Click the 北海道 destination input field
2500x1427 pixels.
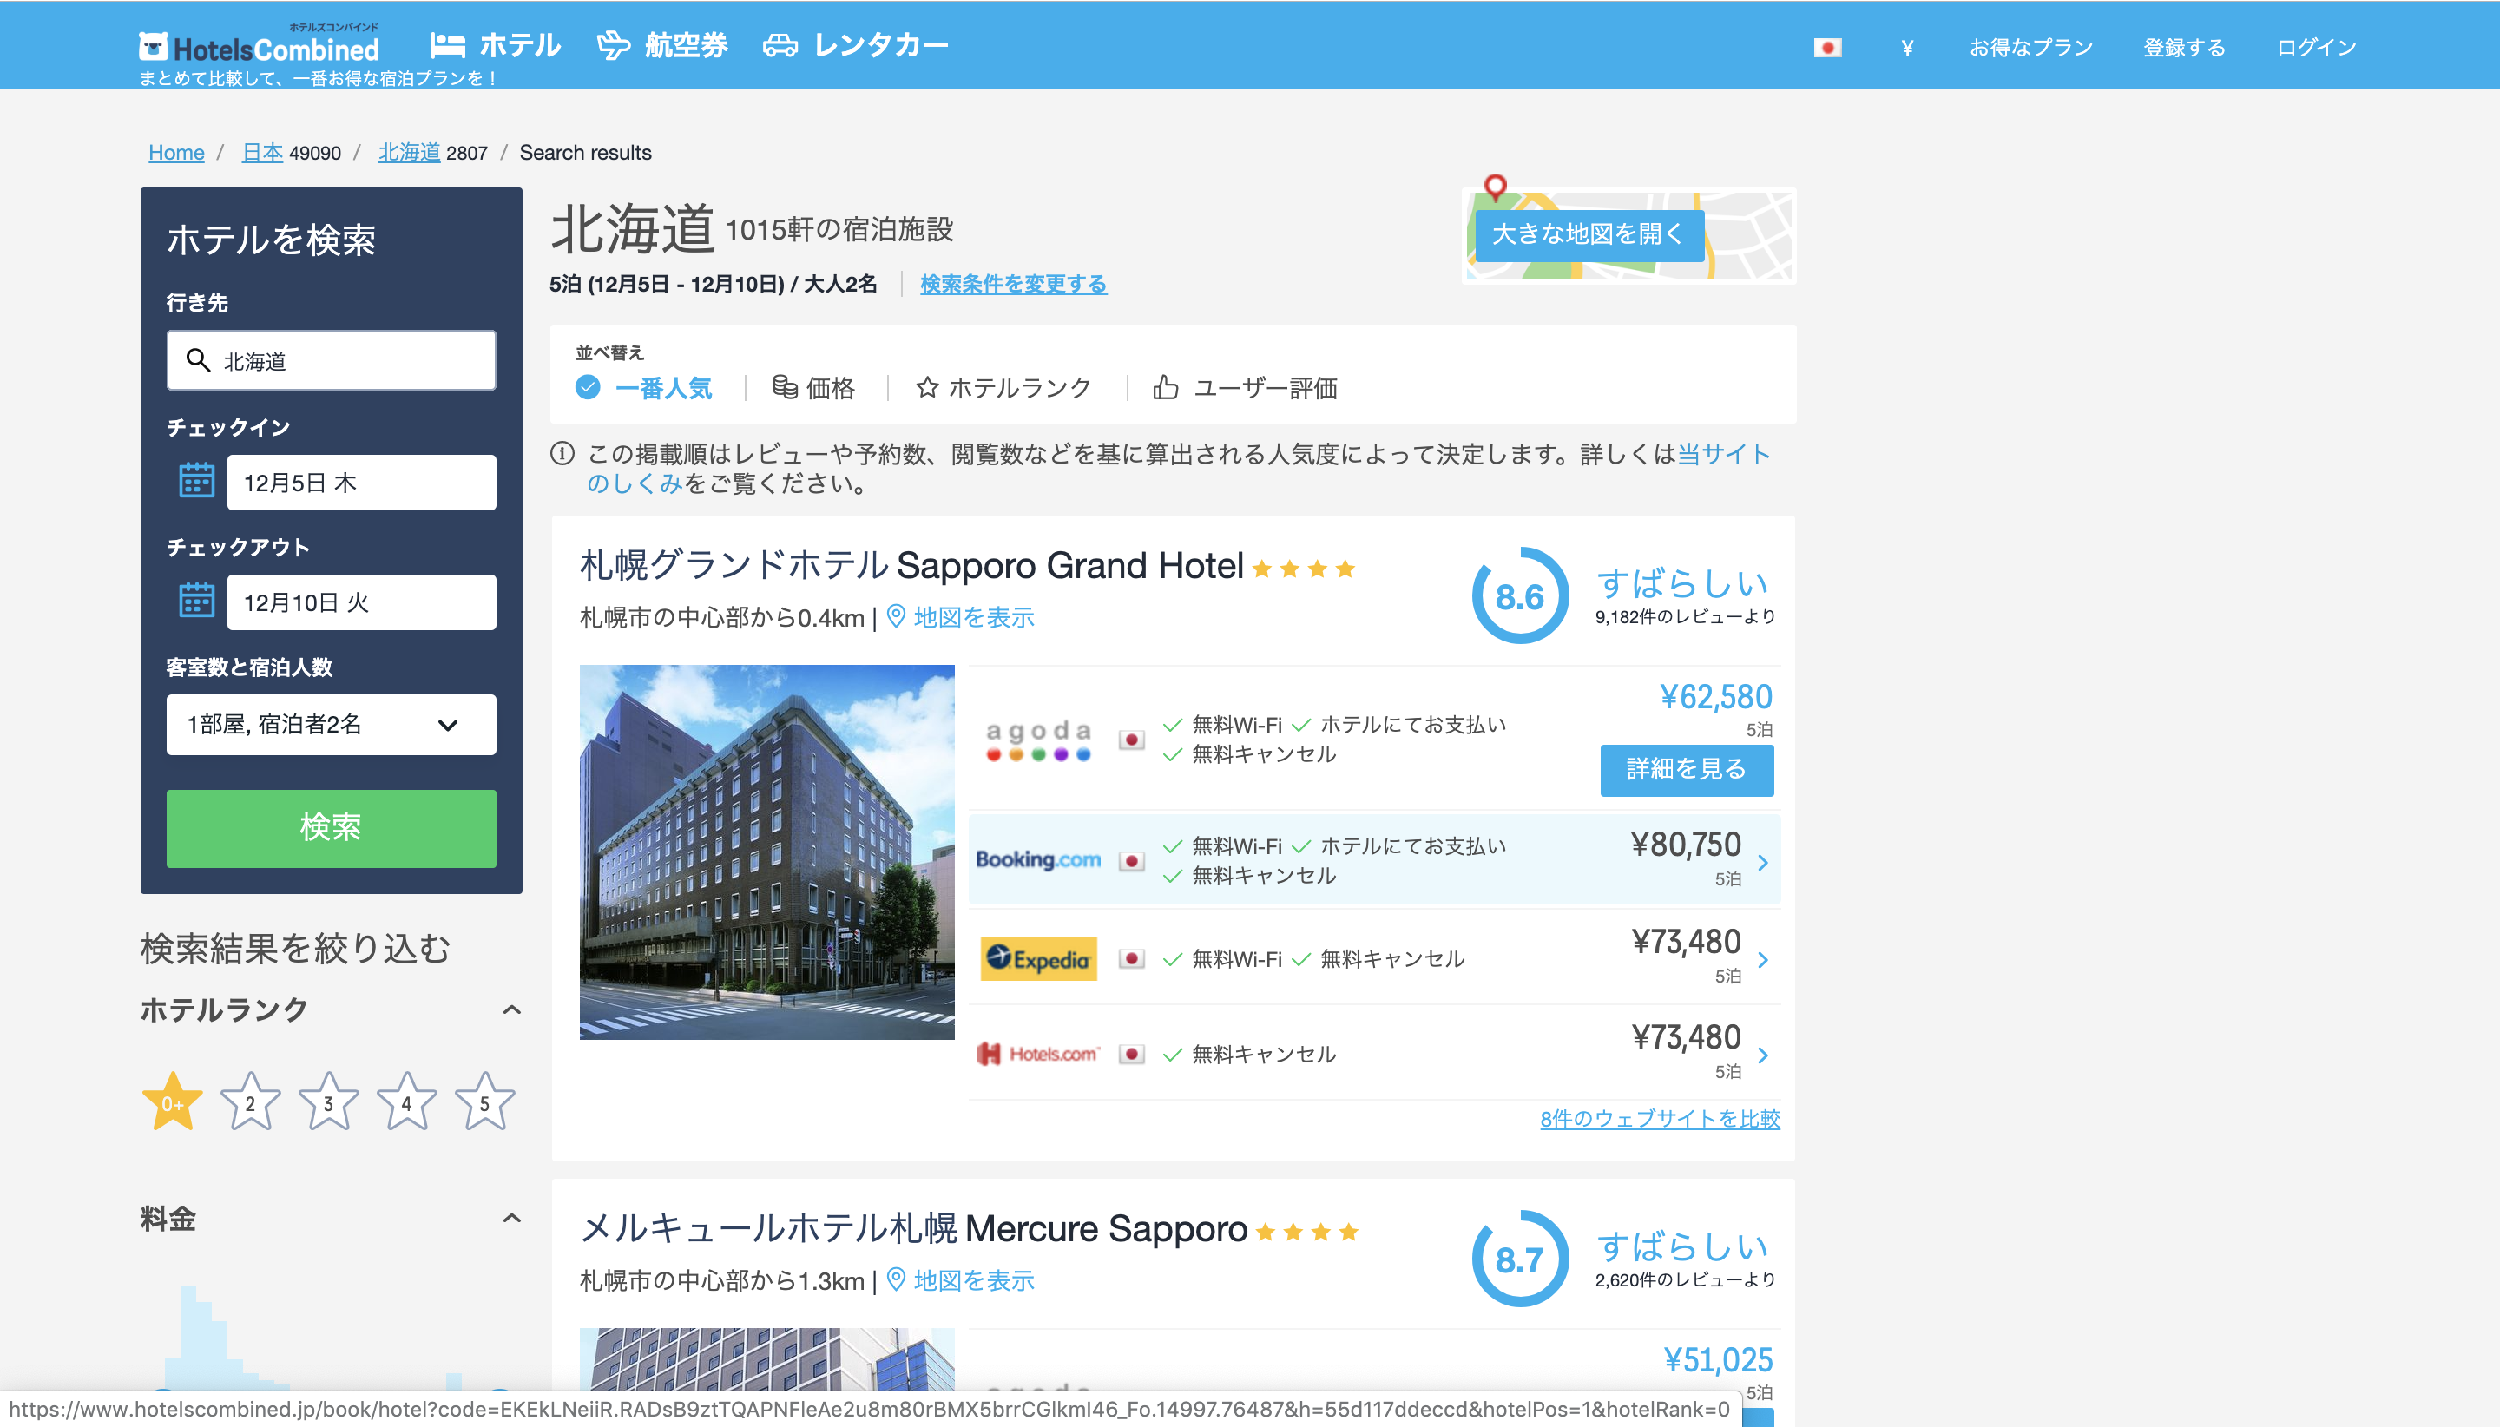point(330,359)
